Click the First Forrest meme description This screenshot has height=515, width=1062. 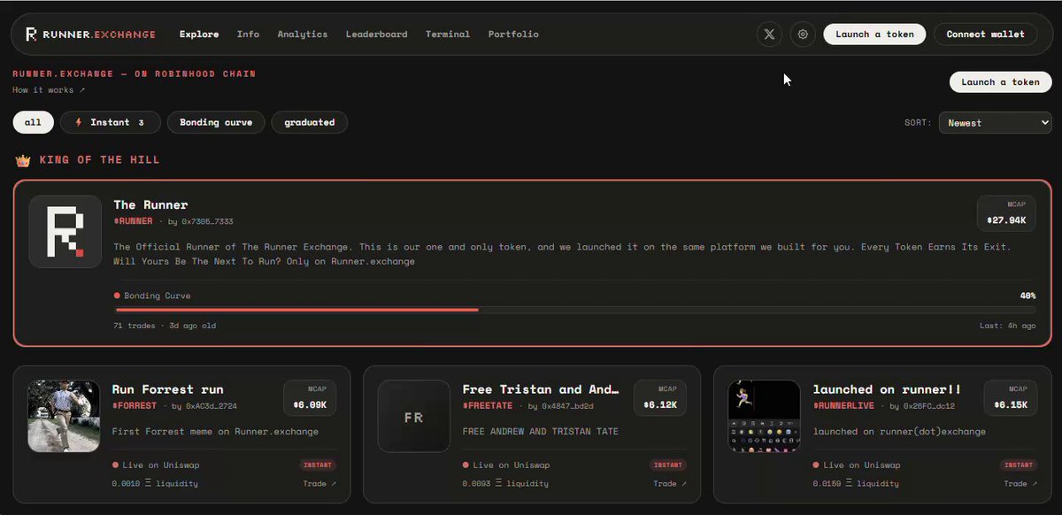coord(215,432)
